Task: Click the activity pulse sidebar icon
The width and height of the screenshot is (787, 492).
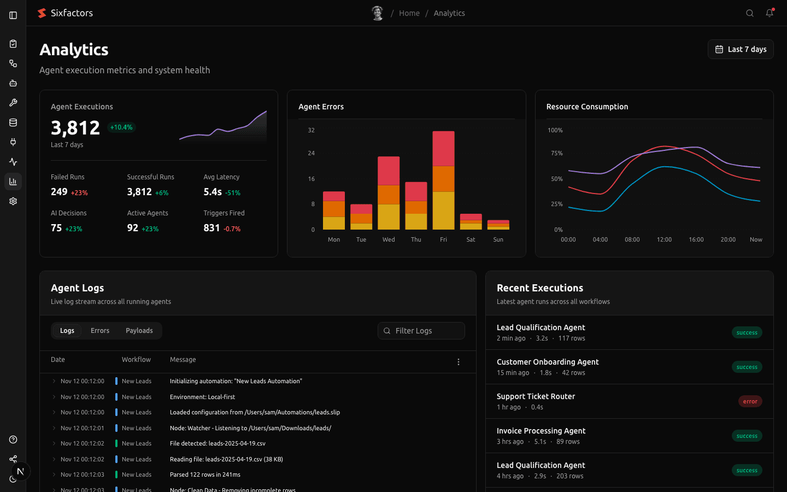Action: point(13,162)
